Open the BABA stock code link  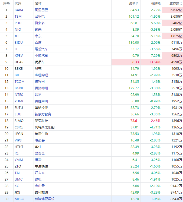point(19,10)
